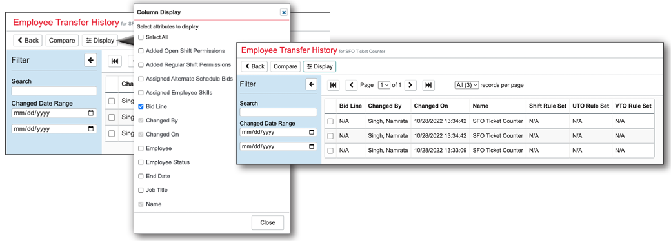This screenshot has width=671, height=241.
Task: Open calendar picker for end date, left window
Action: (91, 129)
